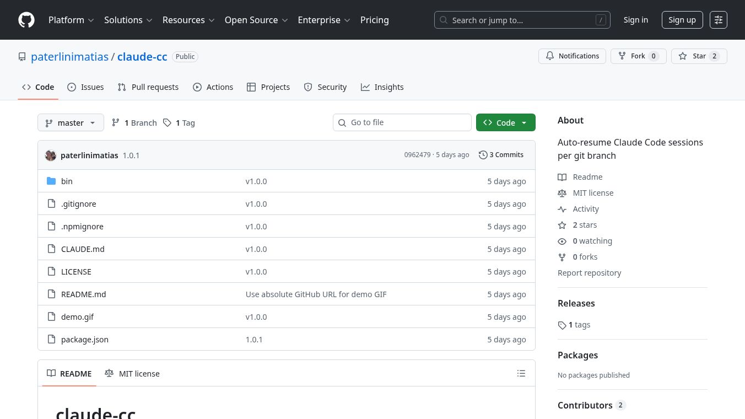Open the README outline icon

521,373
